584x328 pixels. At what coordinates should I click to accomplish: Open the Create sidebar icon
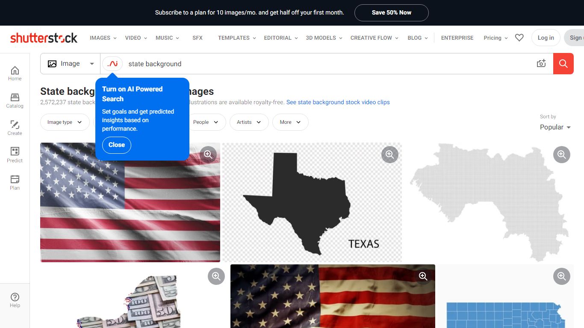tap(15, 128)
